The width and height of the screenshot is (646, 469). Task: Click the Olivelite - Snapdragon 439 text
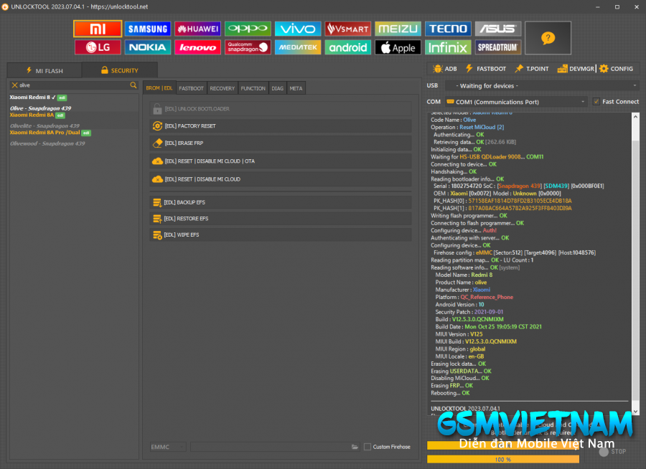45,125
